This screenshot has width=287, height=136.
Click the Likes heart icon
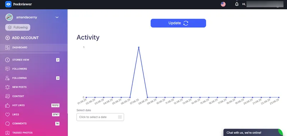coord(7,114)
